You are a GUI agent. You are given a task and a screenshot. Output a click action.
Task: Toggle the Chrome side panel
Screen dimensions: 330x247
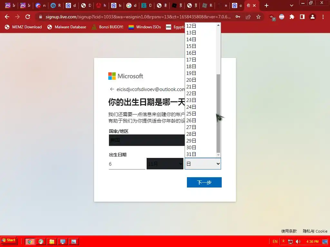tap(302, 17)
